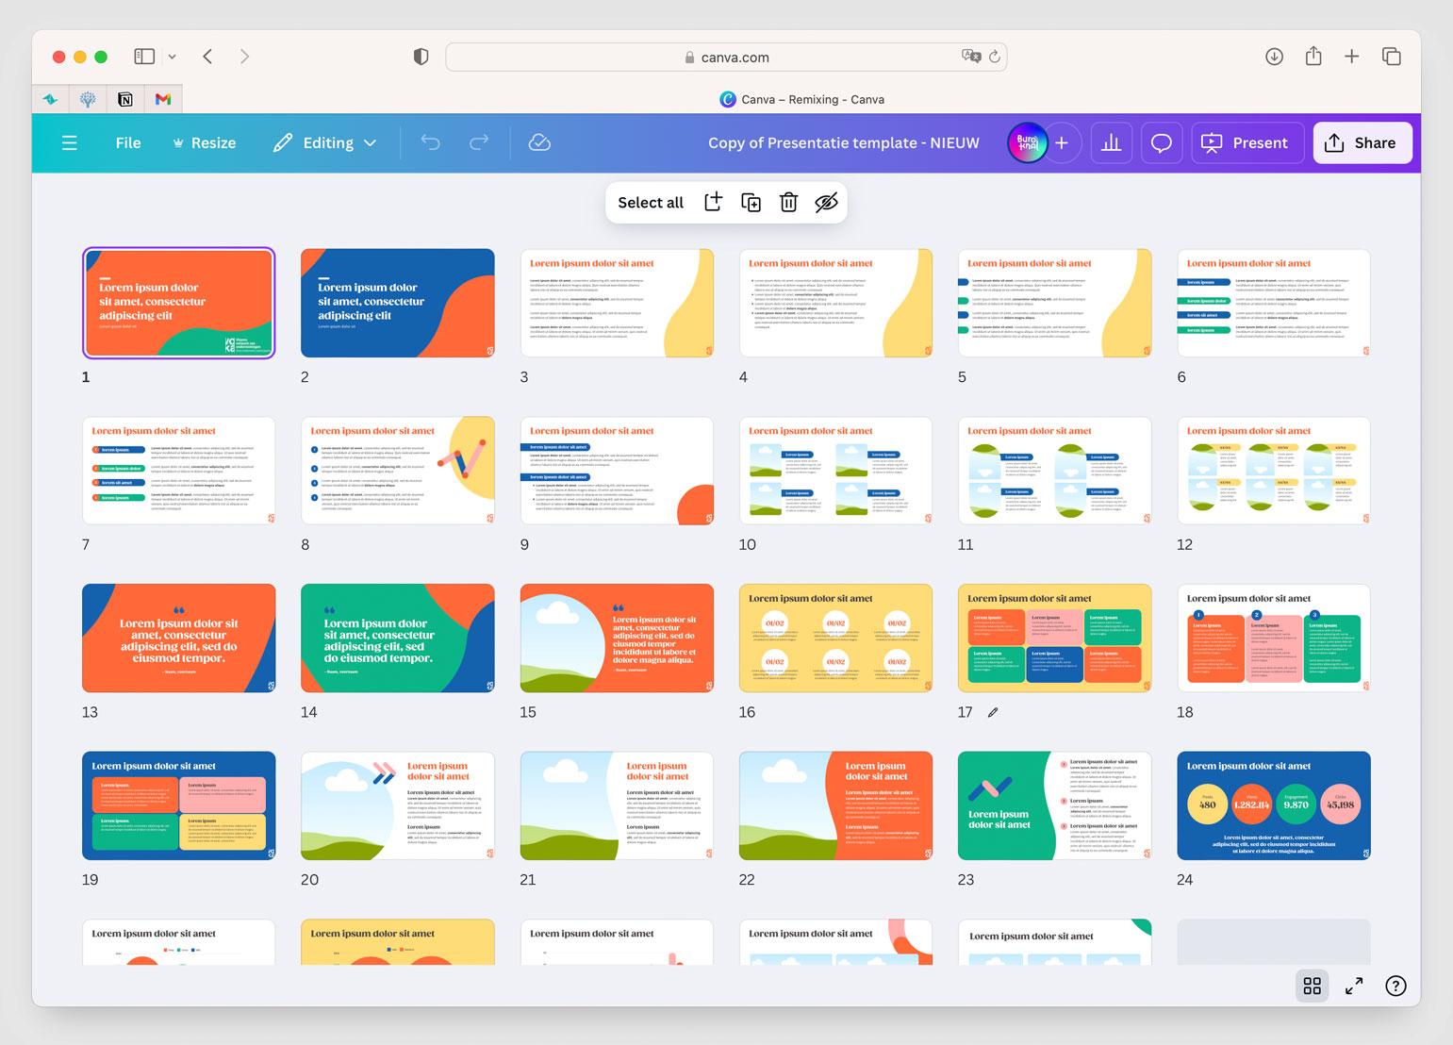Viewport: 1453px width, 1045px height.
Task: Enter fullscreen with the expand arrows
Action: [x=1354, y=986]
